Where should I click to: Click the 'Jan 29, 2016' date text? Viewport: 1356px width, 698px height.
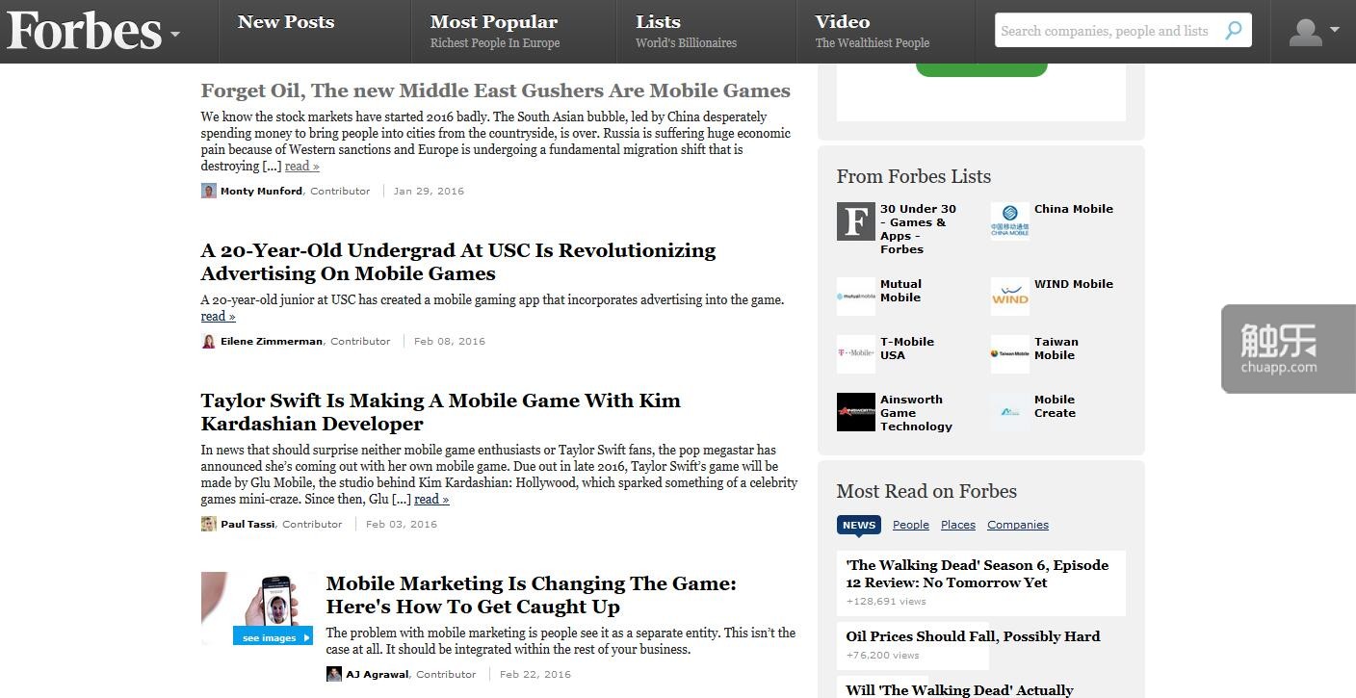point(429,191)
